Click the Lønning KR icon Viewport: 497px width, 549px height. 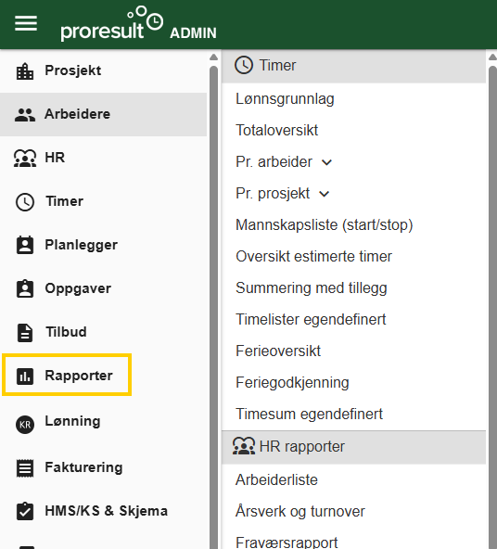pyautogui.click(x=25, y=425)
